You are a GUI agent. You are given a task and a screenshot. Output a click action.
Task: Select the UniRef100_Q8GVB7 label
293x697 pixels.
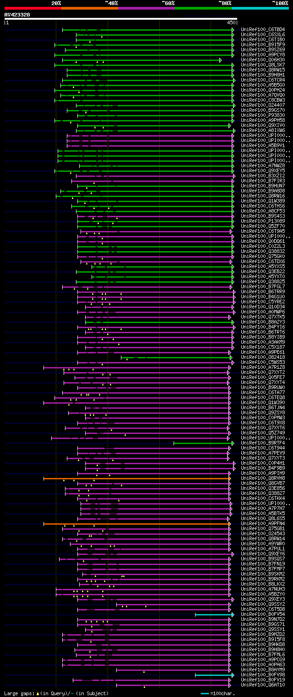pos(263,483)
